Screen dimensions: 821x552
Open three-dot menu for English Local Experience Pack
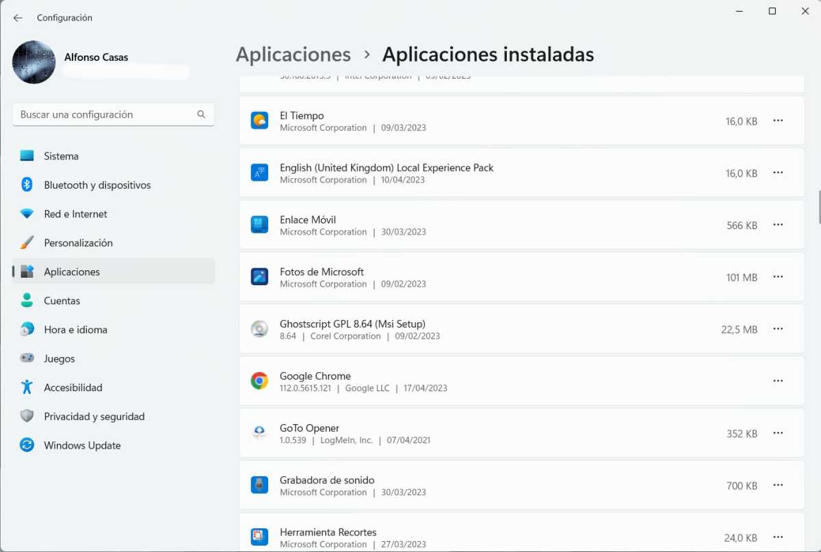[x=778, y=172]
